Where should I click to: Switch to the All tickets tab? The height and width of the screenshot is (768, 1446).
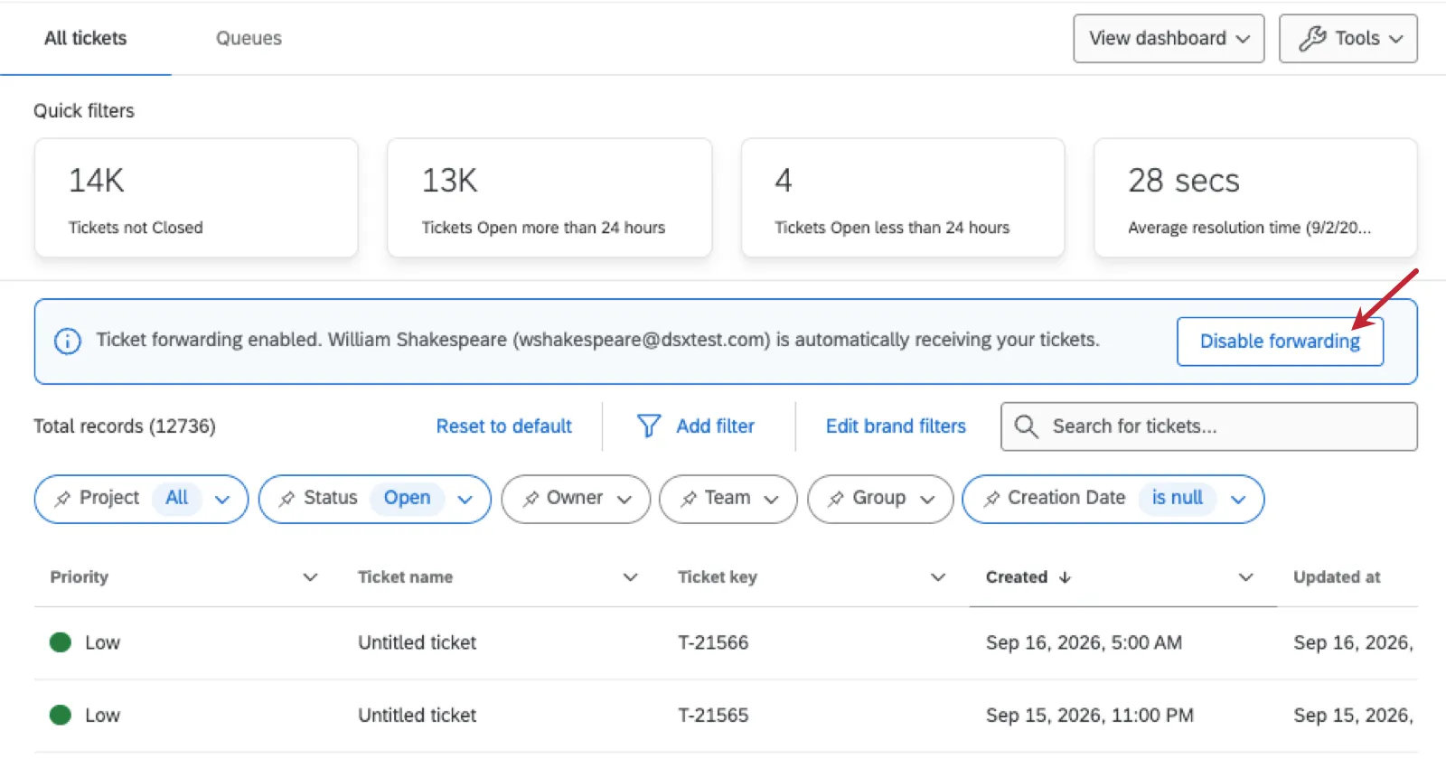(86, 38)
